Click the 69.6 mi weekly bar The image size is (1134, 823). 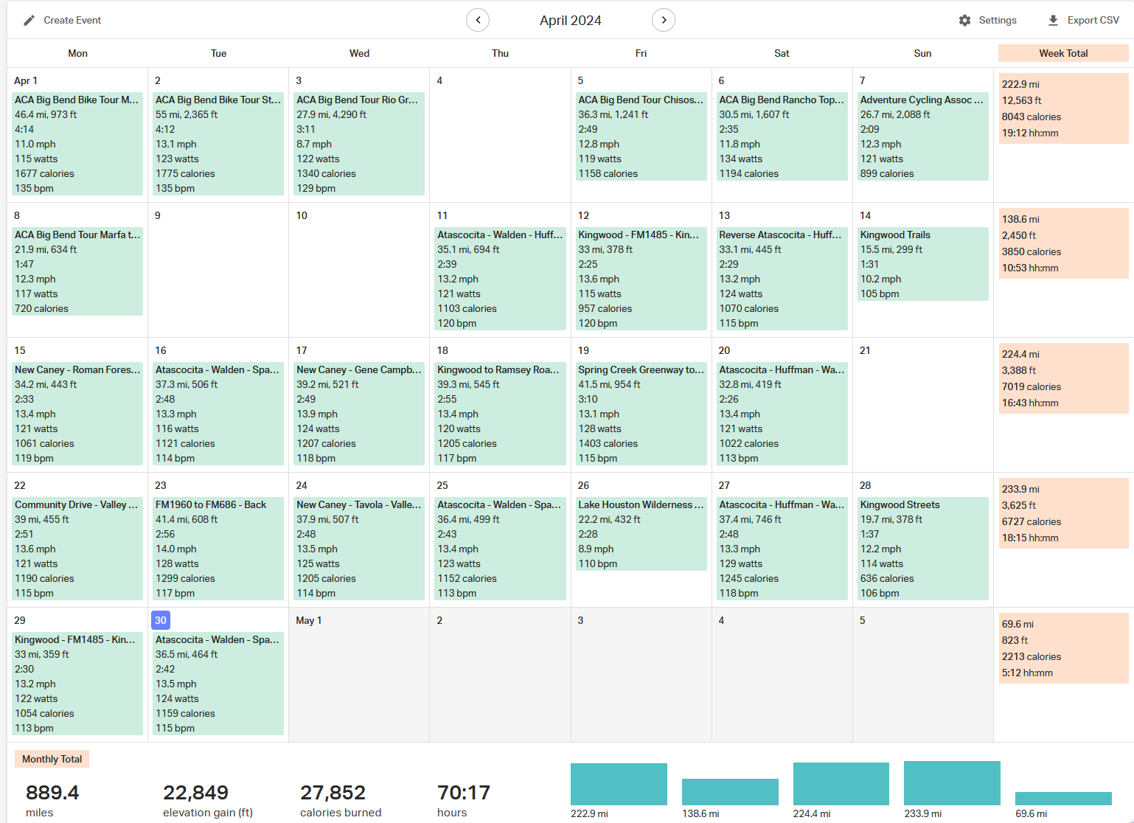tap(1063, 799)
